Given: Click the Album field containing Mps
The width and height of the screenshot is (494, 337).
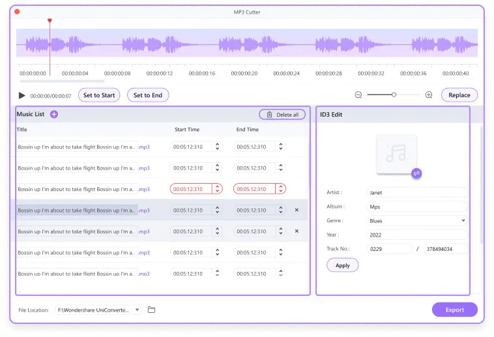Looking at the screenshot, I should click(417, 207).
